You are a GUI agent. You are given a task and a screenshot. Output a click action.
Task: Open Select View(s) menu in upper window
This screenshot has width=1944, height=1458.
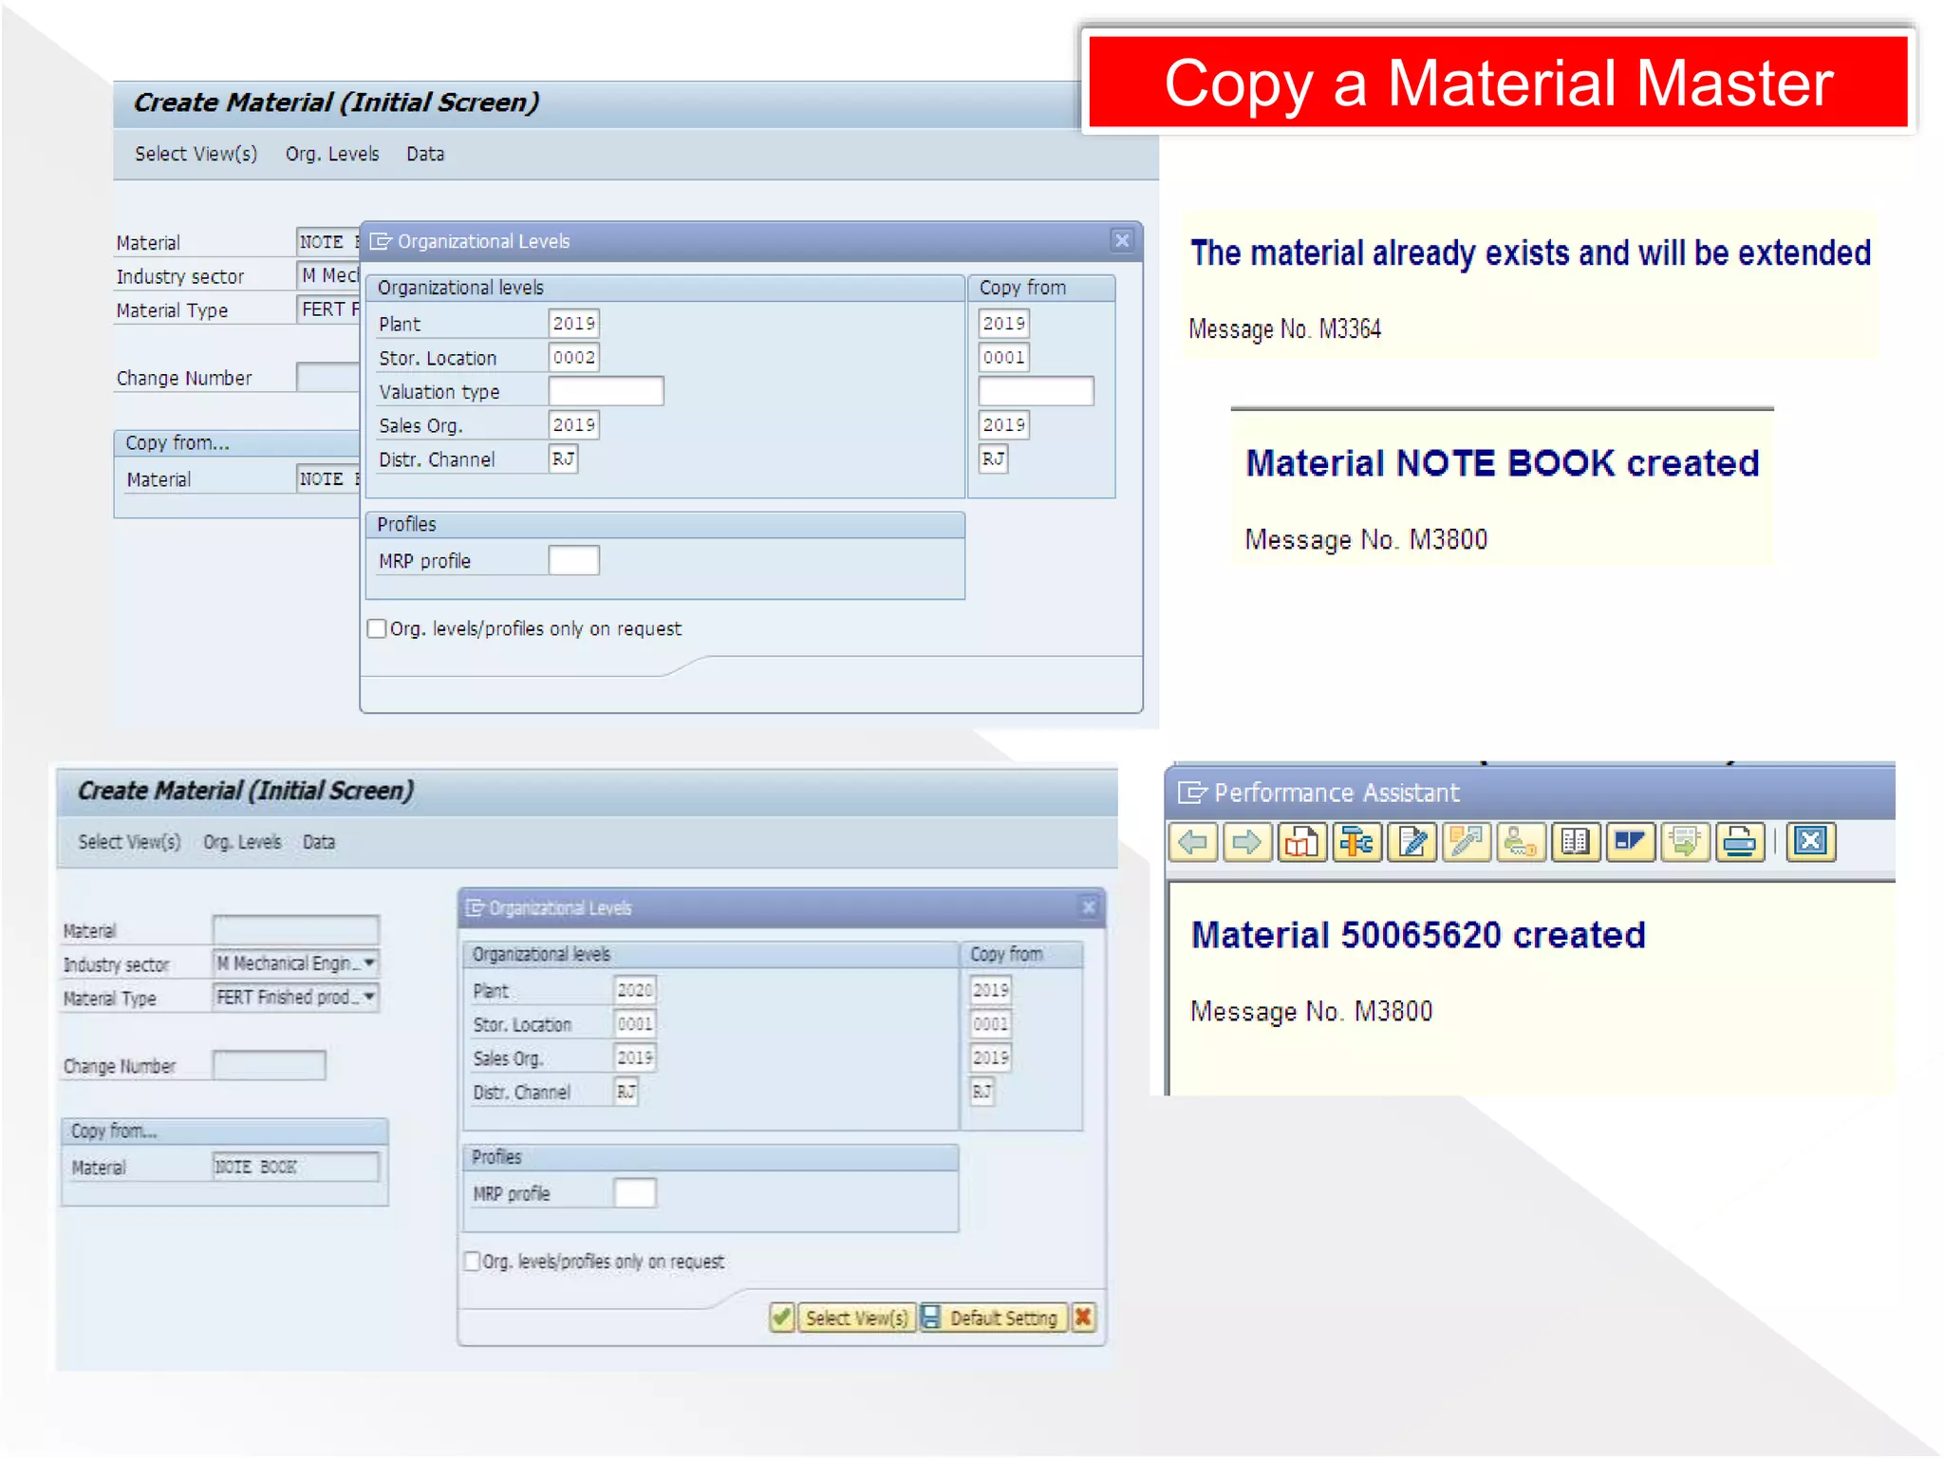[x=196, y=154]
